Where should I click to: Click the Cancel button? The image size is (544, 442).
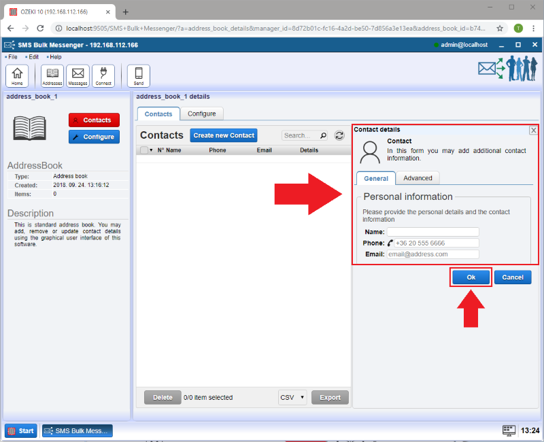(513, 277)
